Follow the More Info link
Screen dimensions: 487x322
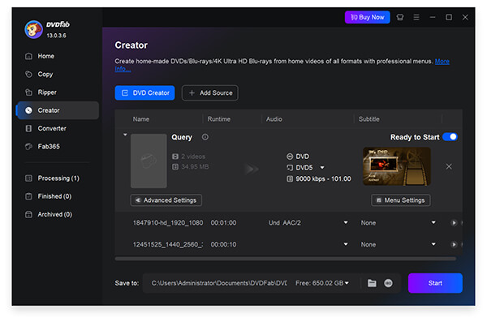click(442, 61)
